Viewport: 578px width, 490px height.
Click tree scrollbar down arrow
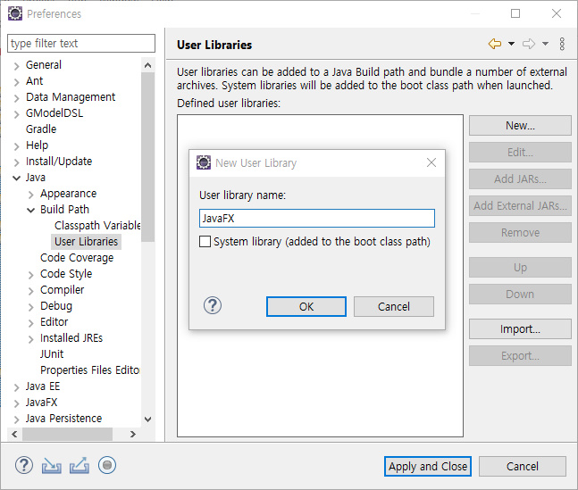(147, 419)
